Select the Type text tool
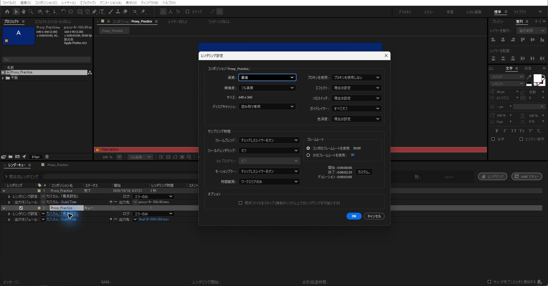548x286 pixels. (101, 12)
